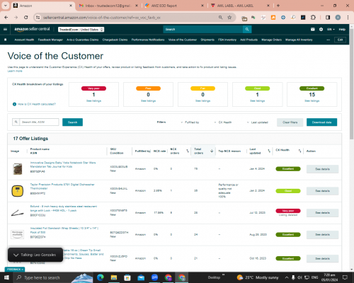
Task: Sort the table by CX Health column
Action: (x=299, y=151)
